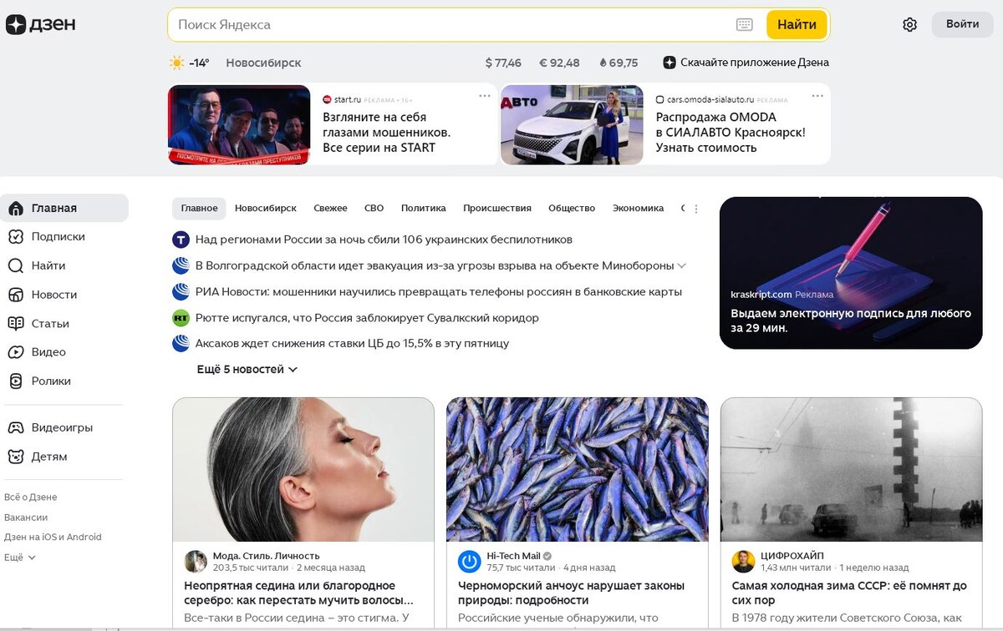Viewport: 1003px width, 631px height.
Task: Open OMODA white car ad thumbnail
Action: pyautogui.click(x=572, y=125)
